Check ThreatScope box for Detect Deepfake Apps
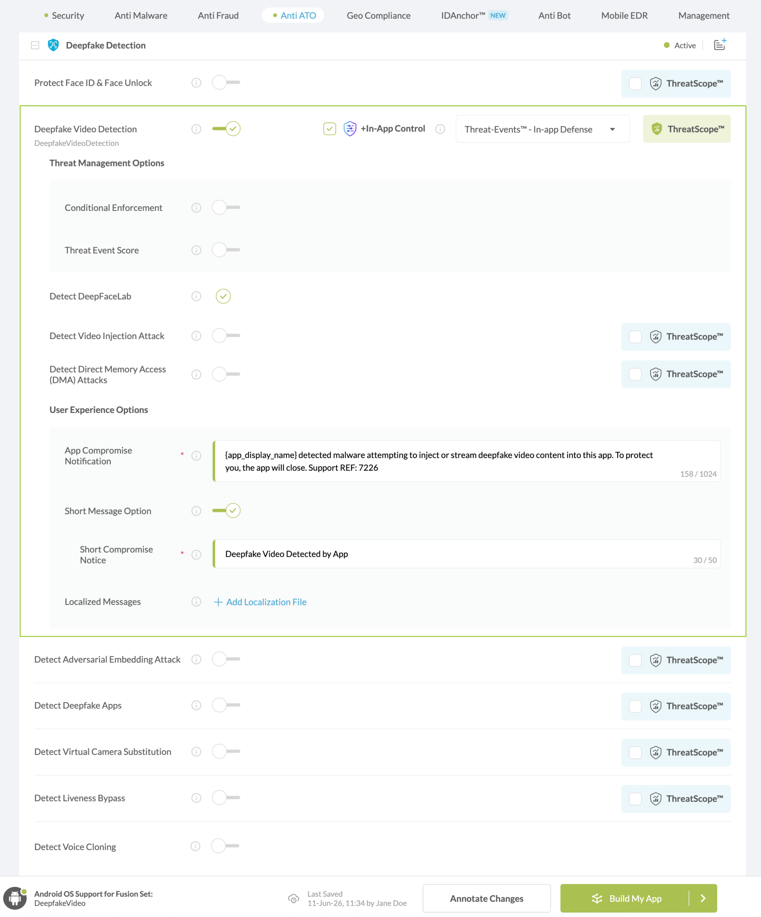 pos(635,706)
